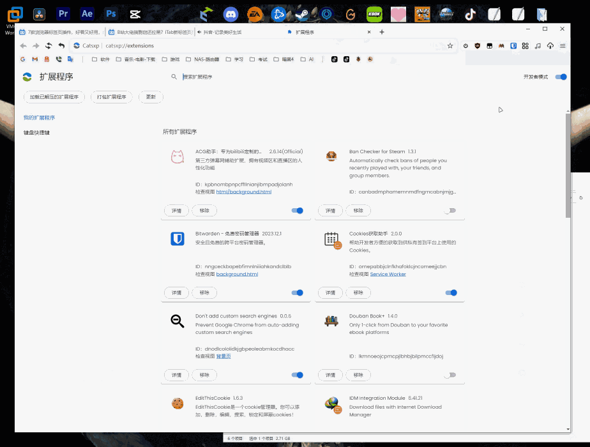Open Photoshop from the desktop
This screenshot has width=590, height=447.
coord(111,14)
